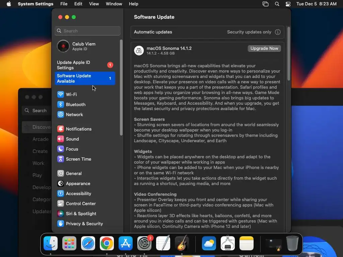Open Siri & Spotlight settings
This screenshot has width=343, height=257.
coord(85,214)
